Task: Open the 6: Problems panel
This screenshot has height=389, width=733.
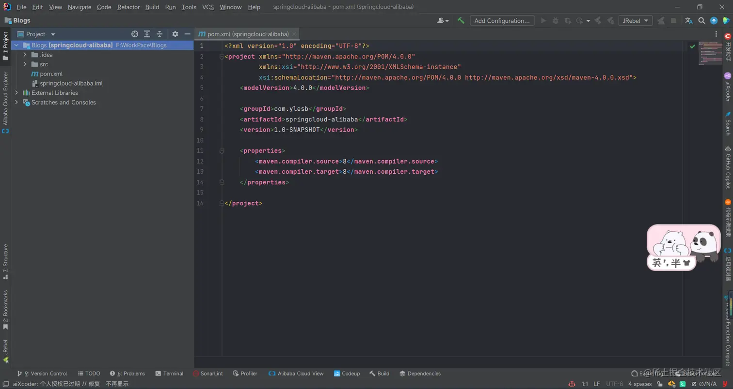Action: click(127, 374)
